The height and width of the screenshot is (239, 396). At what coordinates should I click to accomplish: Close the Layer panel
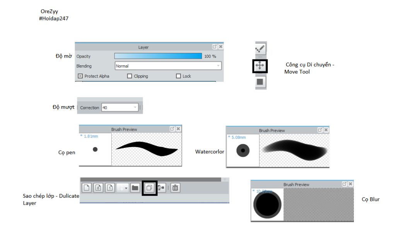(221, 47)
